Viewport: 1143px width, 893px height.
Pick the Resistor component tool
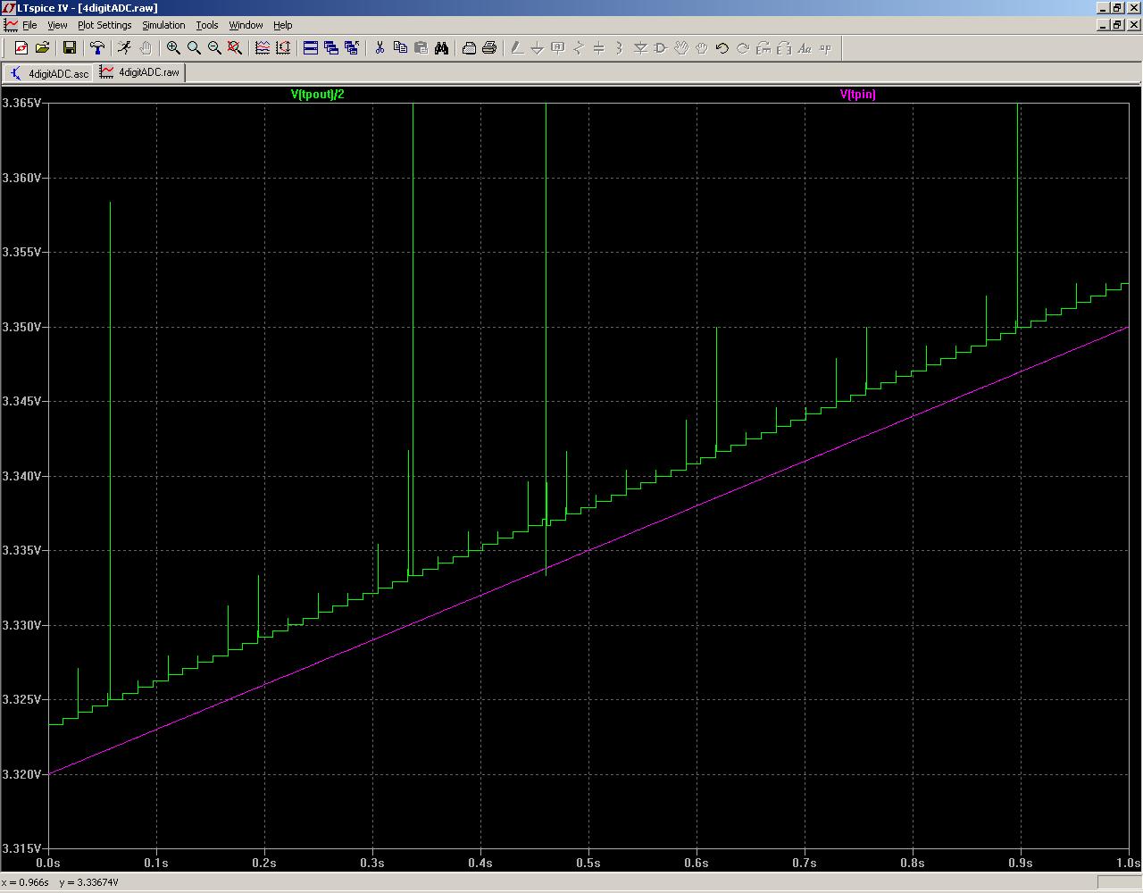[579, 48]
